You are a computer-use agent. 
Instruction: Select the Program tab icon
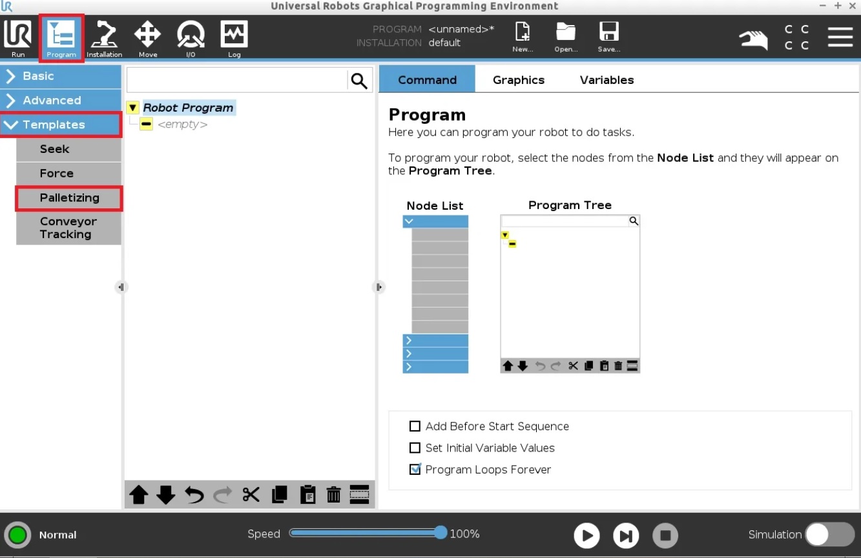click(61, 38)
